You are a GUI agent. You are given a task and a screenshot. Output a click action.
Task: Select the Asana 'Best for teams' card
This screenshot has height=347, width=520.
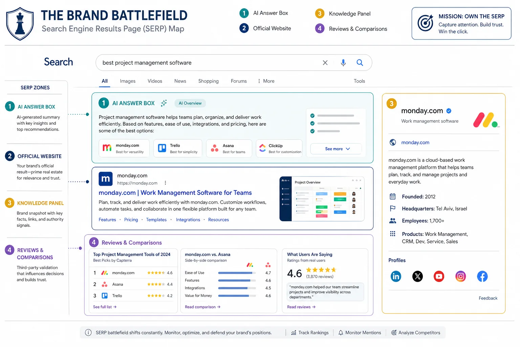pyautogui.click(x=229, y=148)
